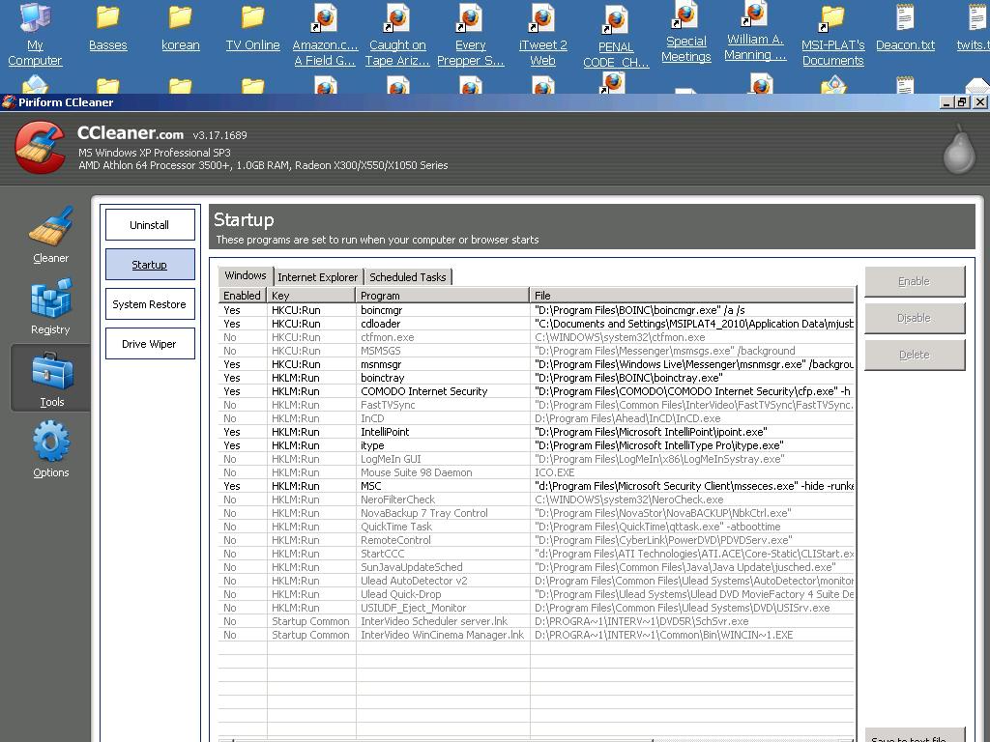
Task: Select the USIUDF_Eject_Monitor entry
Action: [536, 609]
